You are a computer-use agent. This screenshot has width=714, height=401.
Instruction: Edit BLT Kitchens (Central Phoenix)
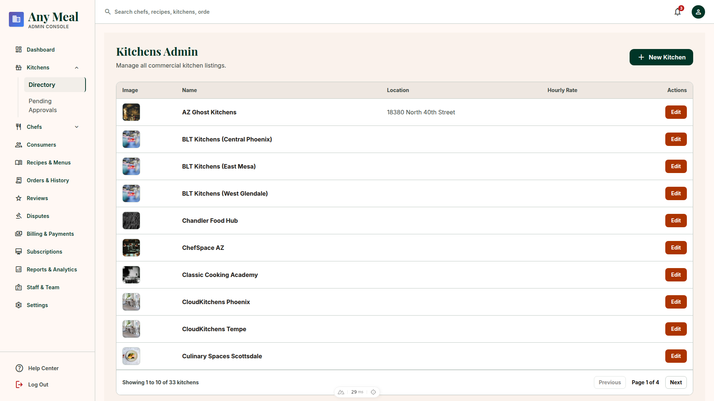676,139
